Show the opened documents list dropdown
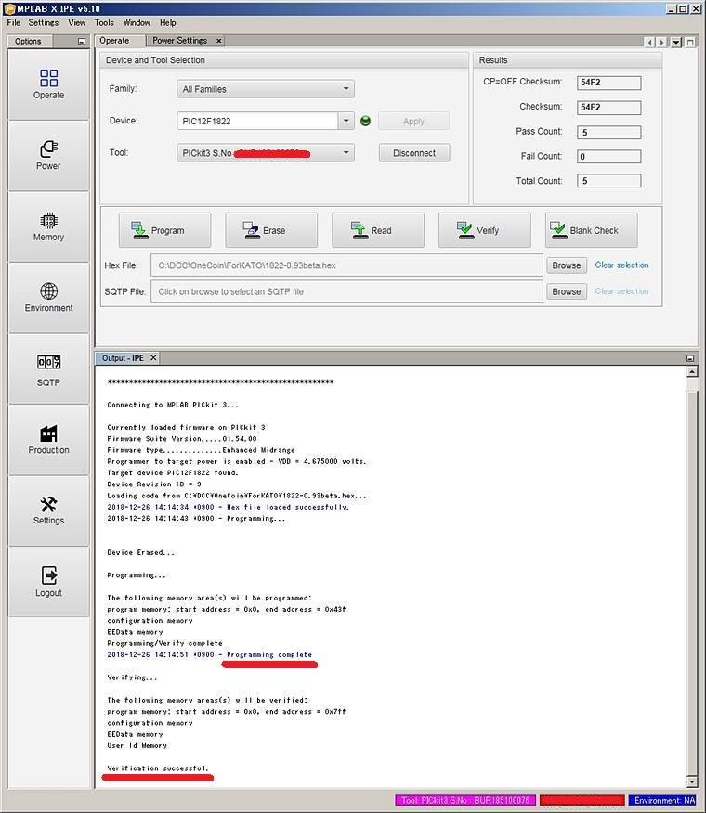The height and width of the screenshot is (813, 706). click(676, 42)
